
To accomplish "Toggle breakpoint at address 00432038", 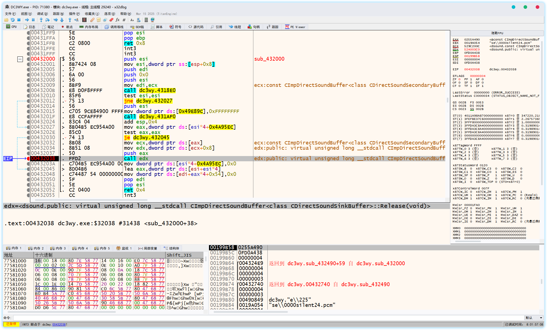I will (28, 159).
